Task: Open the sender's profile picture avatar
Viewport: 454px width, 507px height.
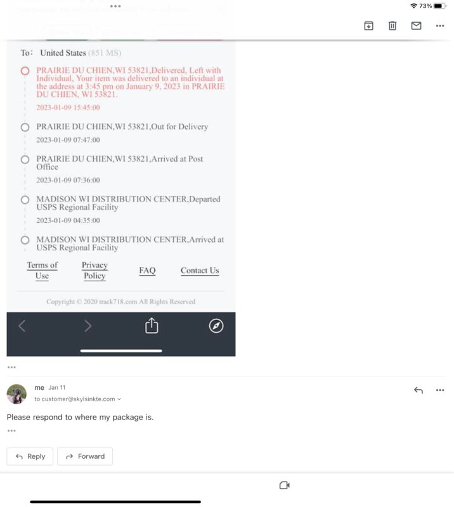Action: 16,394
